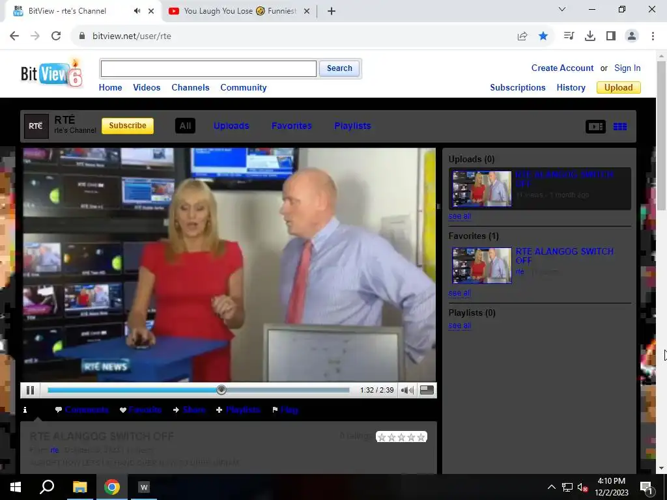Reload the page
Viewport: 667px width, 500px height.
[56, 36]
